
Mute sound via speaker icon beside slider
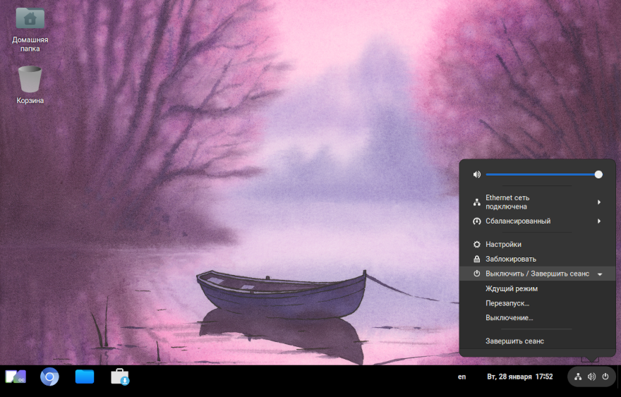tap(477, 174)
